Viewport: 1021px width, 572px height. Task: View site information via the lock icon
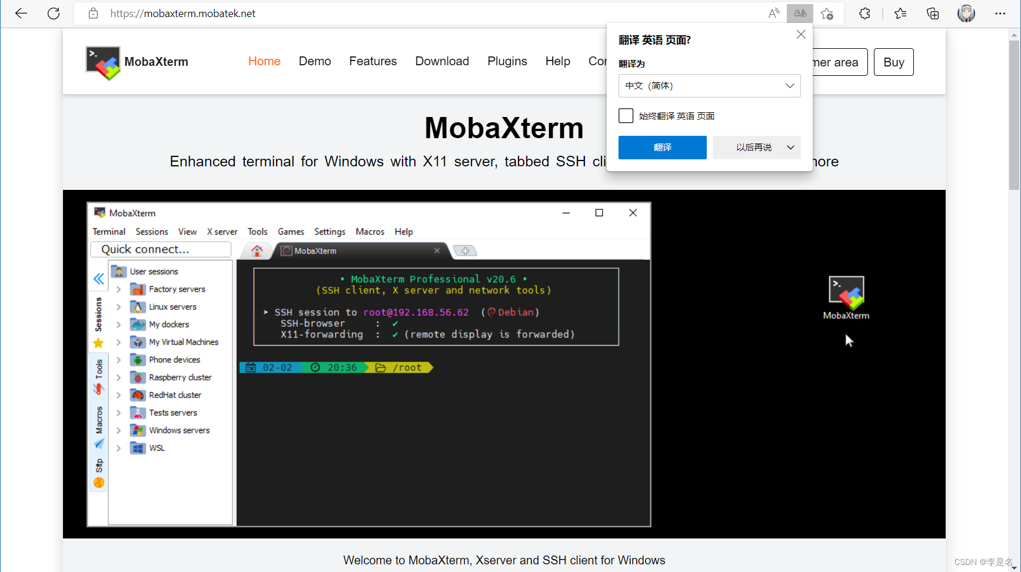(x=93, y=14)
